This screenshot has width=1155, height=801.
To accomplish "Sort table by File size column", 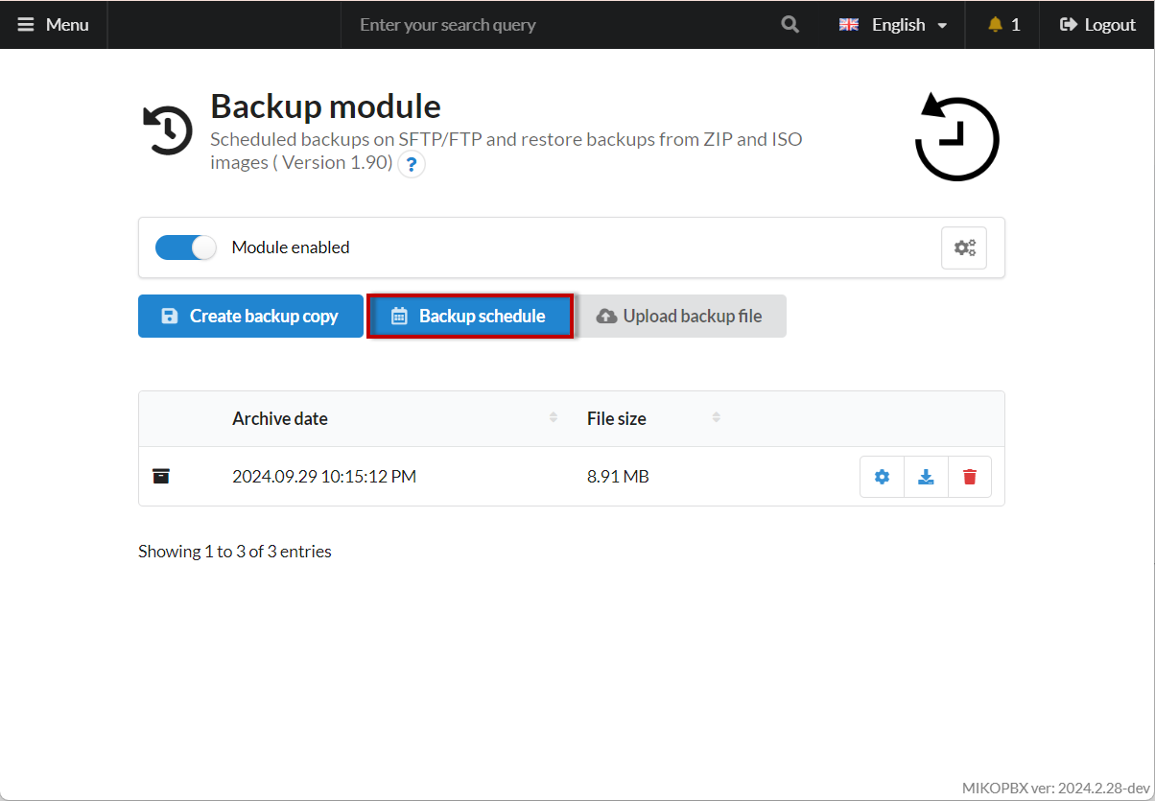I will point(617,418).
